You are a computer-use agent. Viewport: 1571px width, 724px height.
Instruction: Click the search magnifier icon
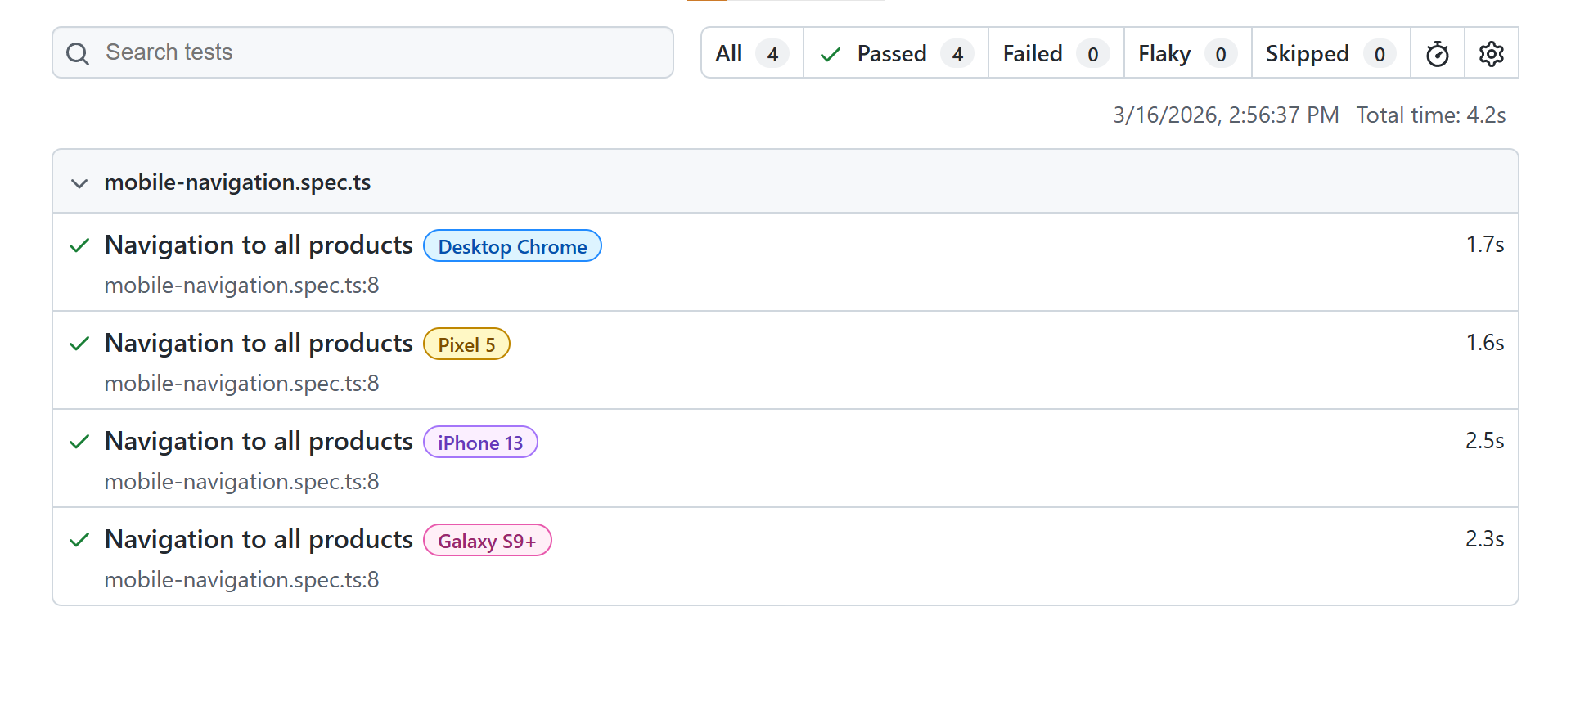(78, 54)
